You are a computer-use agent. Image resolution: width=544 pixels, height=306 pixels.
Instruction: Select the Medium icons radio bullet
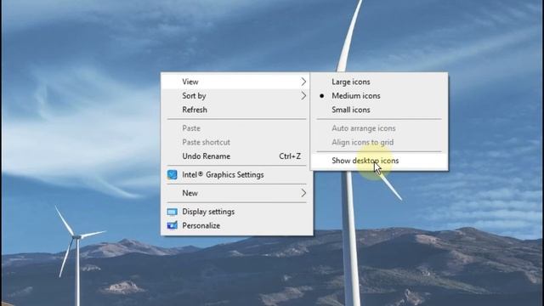click(322, 96)
